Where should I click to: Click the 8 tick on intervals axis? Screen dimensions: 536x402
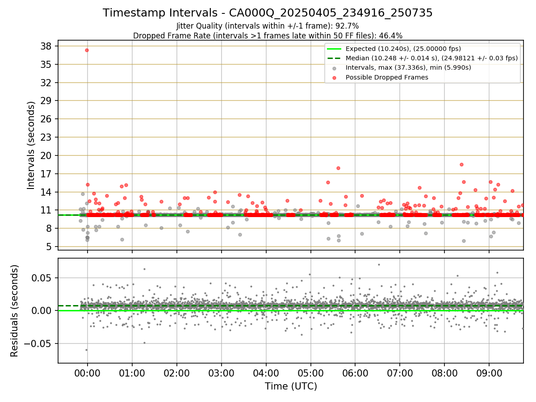[x=49, y=228]
